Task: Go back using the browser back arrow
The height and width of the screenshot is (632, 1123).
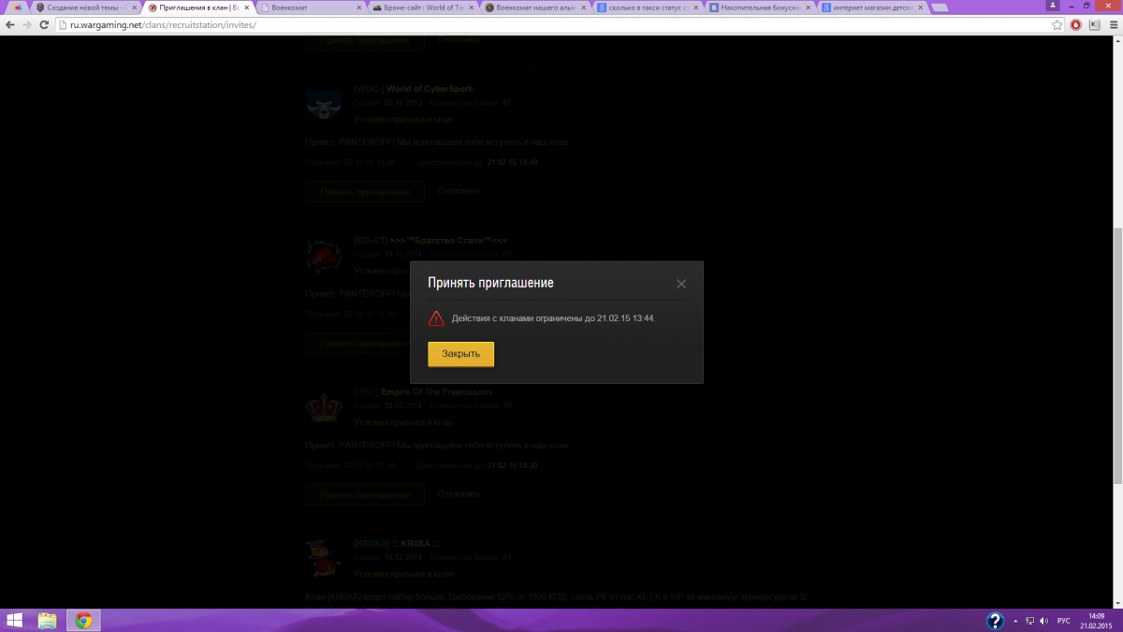Action: pyautogui.click(x=11, y=24)
